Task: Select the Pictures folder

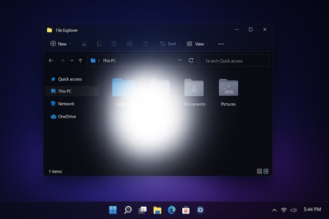Action: (228, 92)
